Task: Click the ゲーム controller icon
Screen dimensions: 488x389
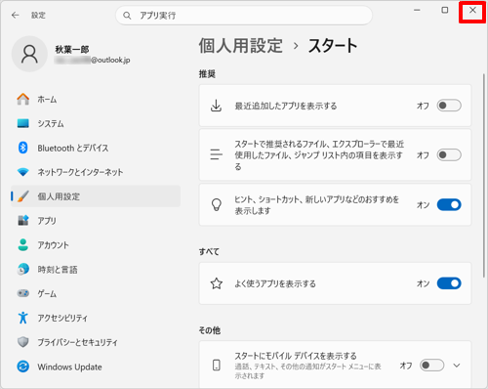Action: [22, 293]
